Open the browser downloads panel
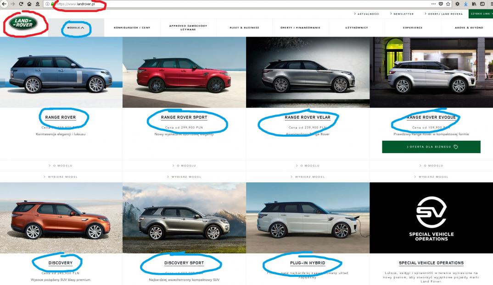 tap(465, 4)
